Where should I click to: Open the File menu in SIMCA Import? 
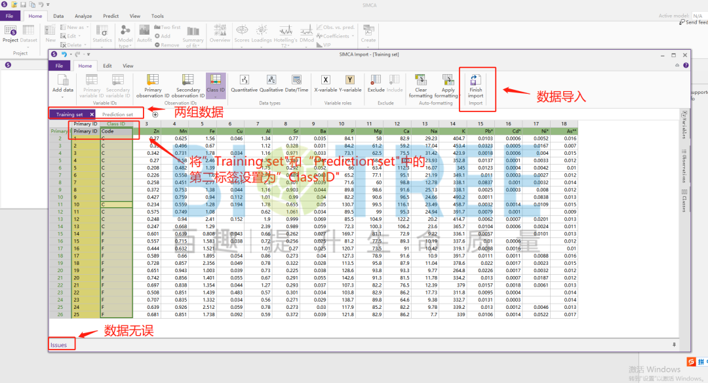point(59,66)
